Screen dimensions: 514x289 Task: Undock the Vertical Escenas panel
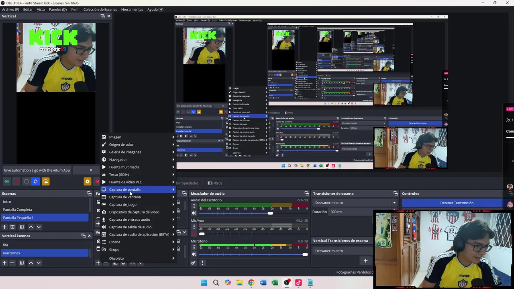pyautogui.click(x=83, y=236)
